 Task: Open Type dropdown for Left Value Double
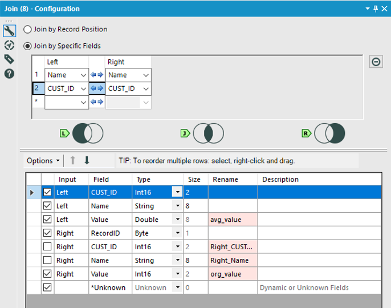tap(178, 220)
